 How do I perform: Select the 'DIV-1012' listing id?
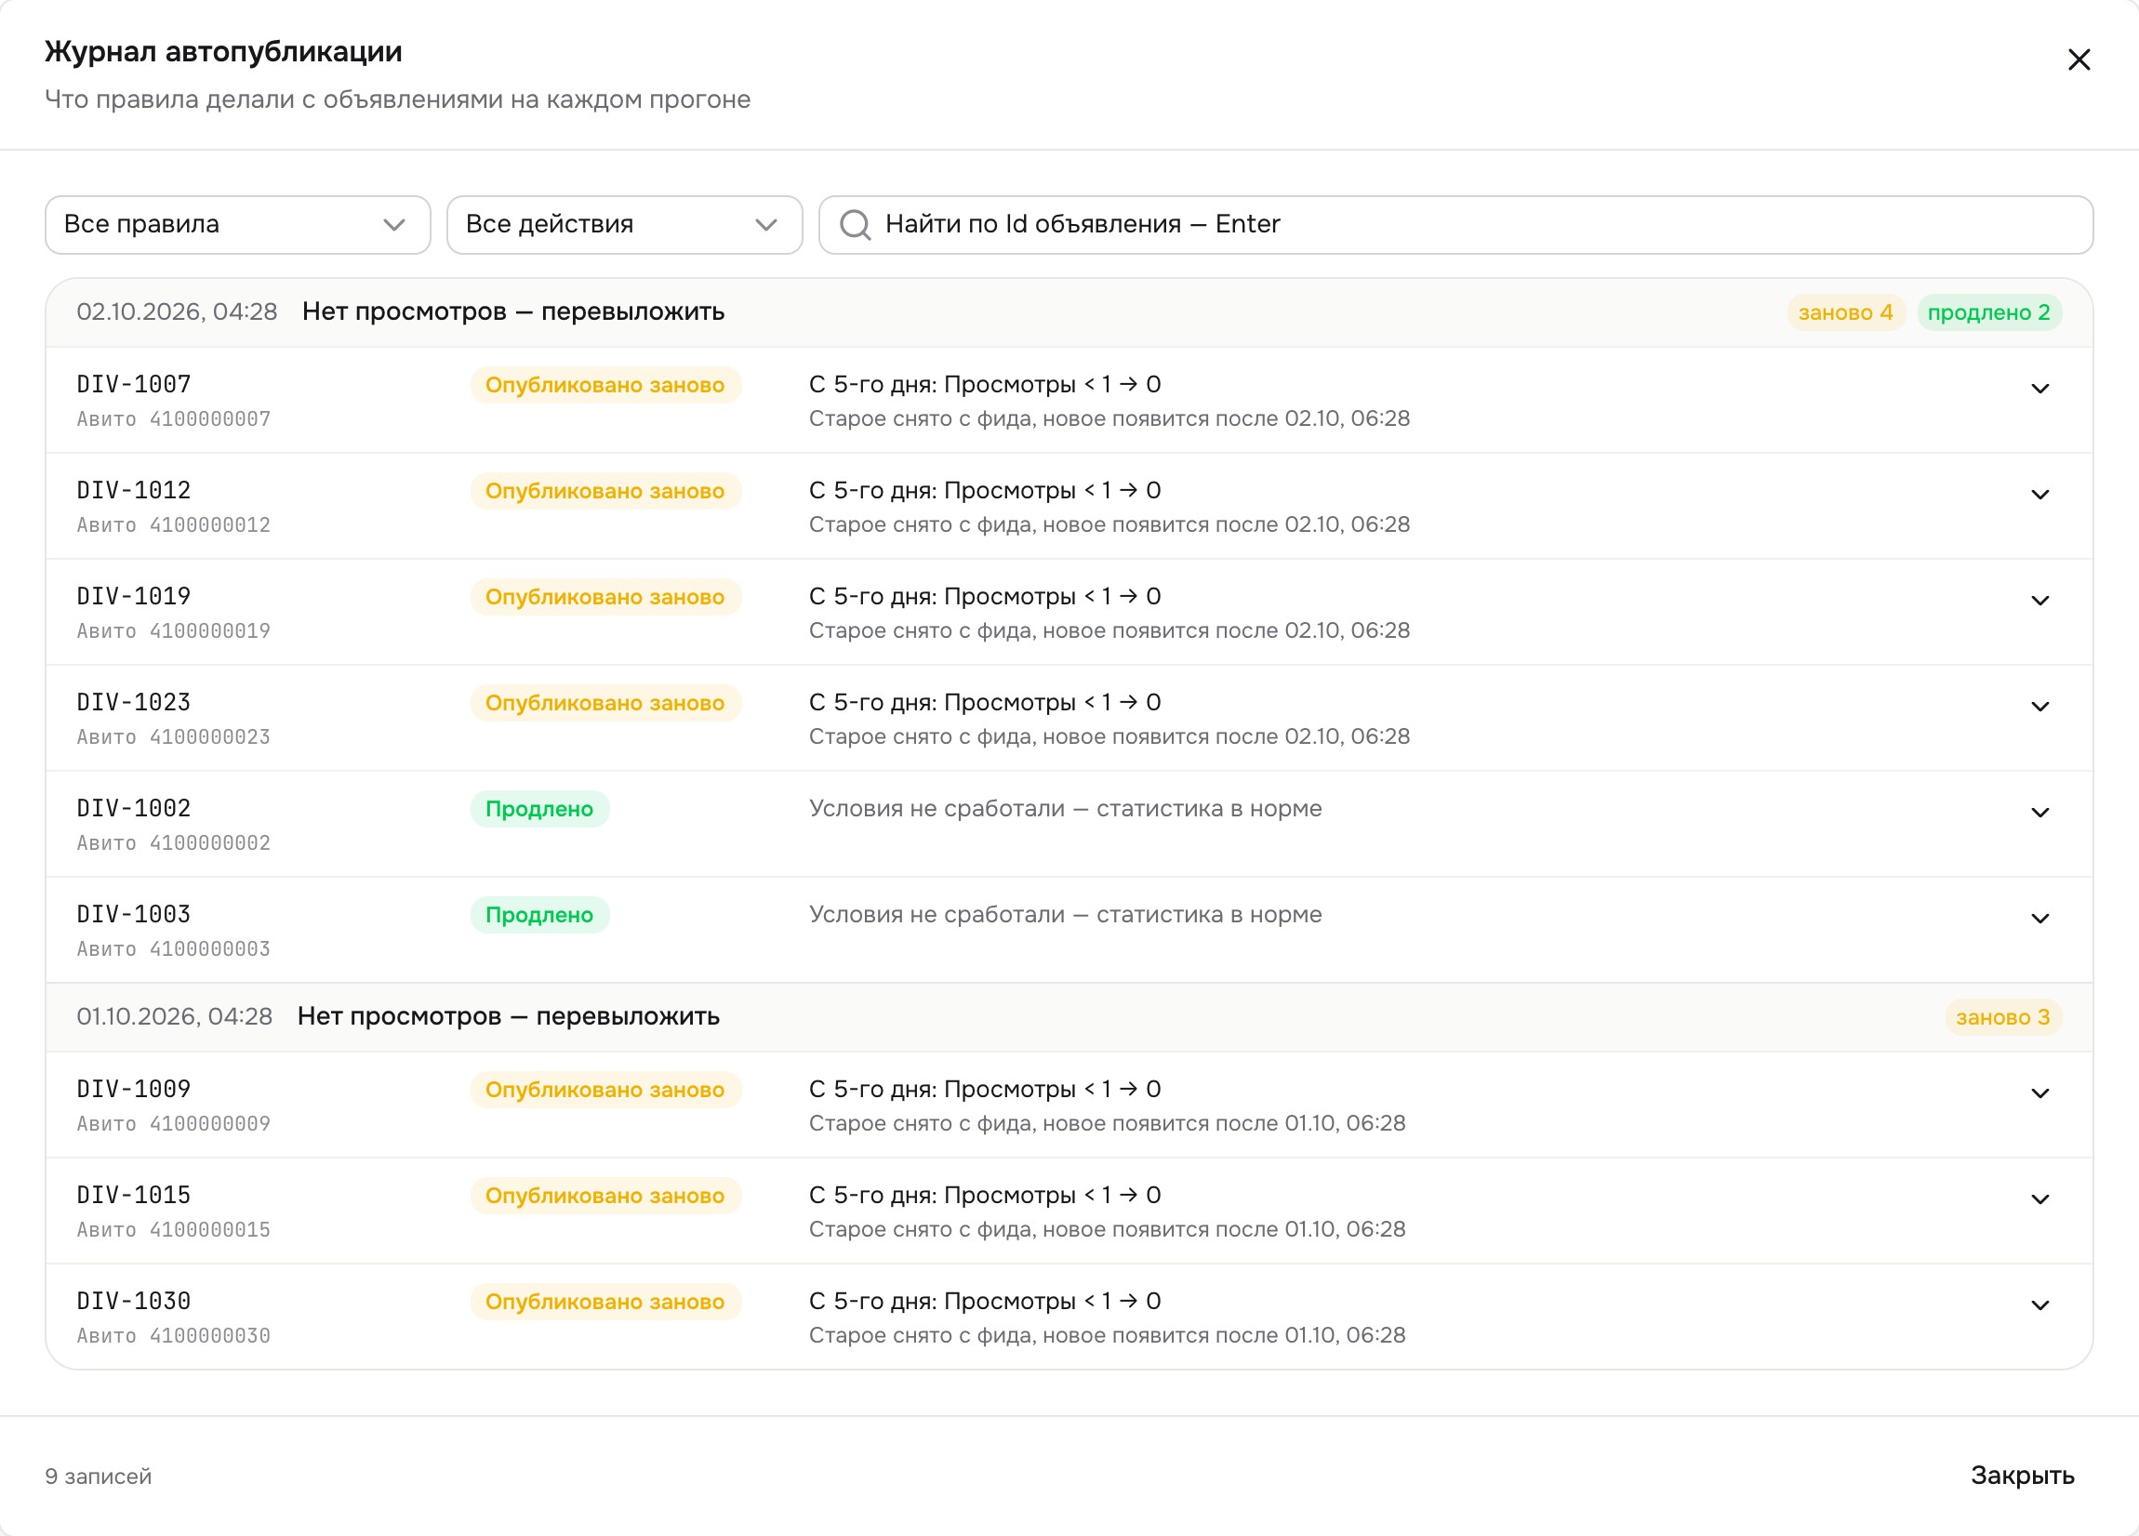[134, 490]
